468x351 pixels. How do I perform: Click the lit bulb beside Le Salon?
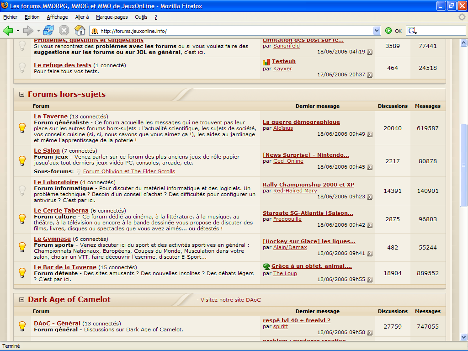click(x=22, y=160)
